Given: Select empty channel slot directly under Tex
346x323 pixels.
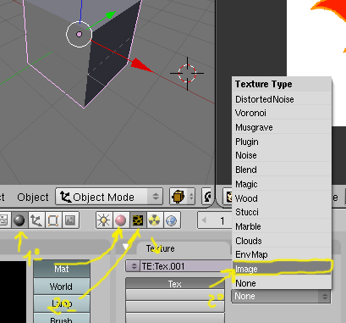Looking at the screenshot, I should pyautogui.click(x=175, y=295).
